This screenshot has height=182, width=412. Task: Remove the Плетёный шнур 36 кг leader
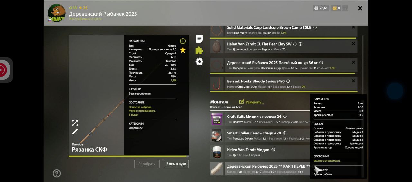tap(353, 62)
